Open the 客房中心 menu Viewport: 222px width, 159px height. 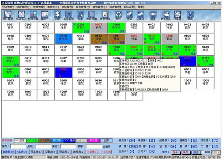pyautogui.click(x=53, y=7)
